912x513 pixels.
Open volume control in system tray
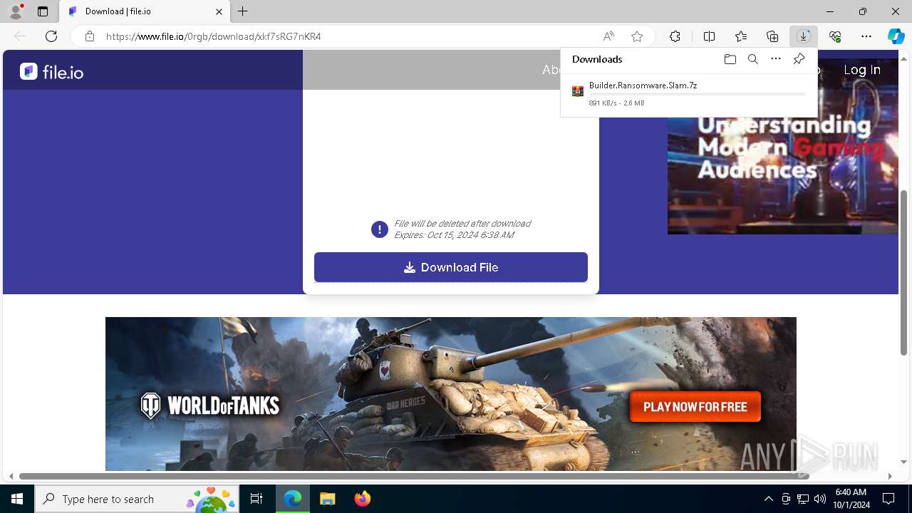click(820, 499)
